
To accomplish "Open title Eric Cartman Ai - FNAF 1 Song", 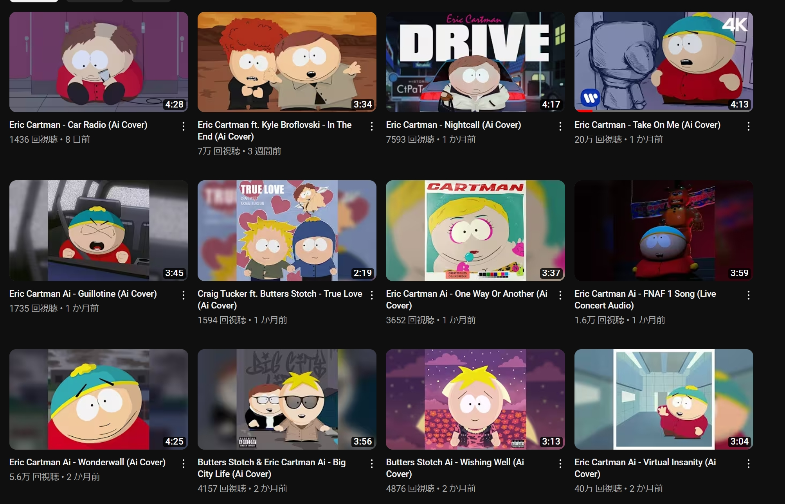I will pyautogui.click(x=645, y=300).
